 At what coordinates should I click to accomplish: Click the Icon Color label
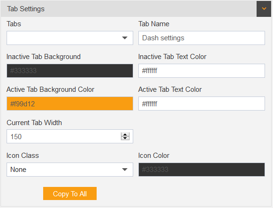pos(154,156)
